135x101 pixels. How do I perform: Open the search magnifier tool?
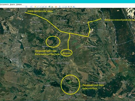pos(26,6)
